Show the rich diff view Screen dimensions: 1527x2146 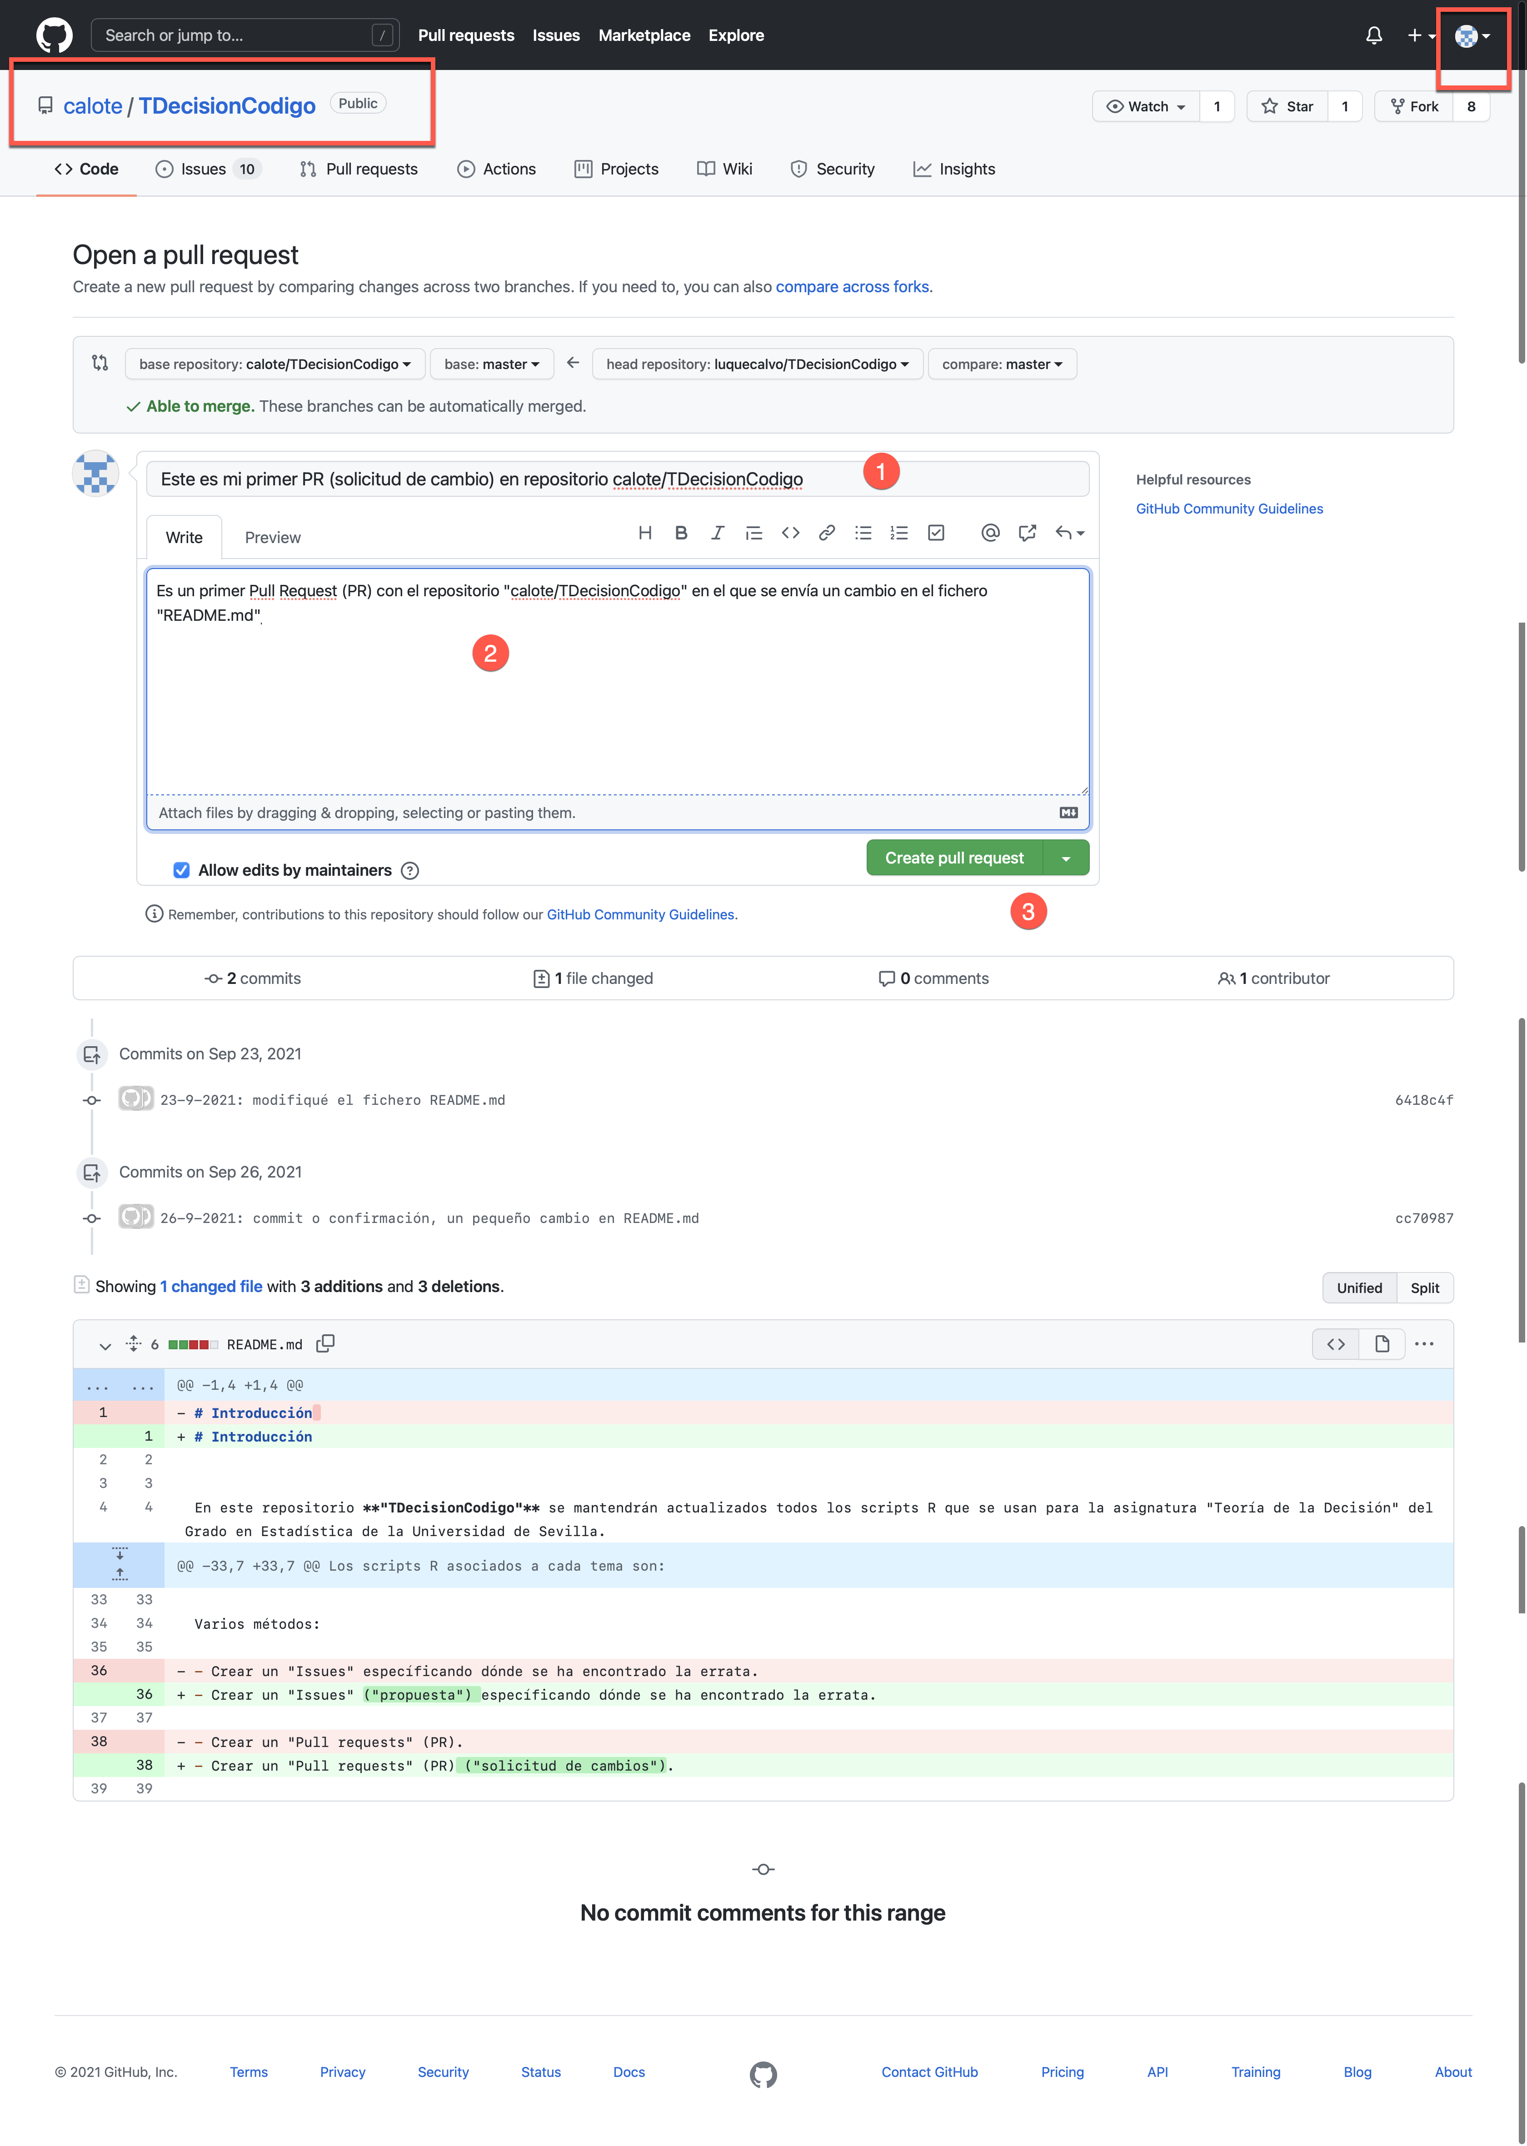click(x=1381, y=1344)
